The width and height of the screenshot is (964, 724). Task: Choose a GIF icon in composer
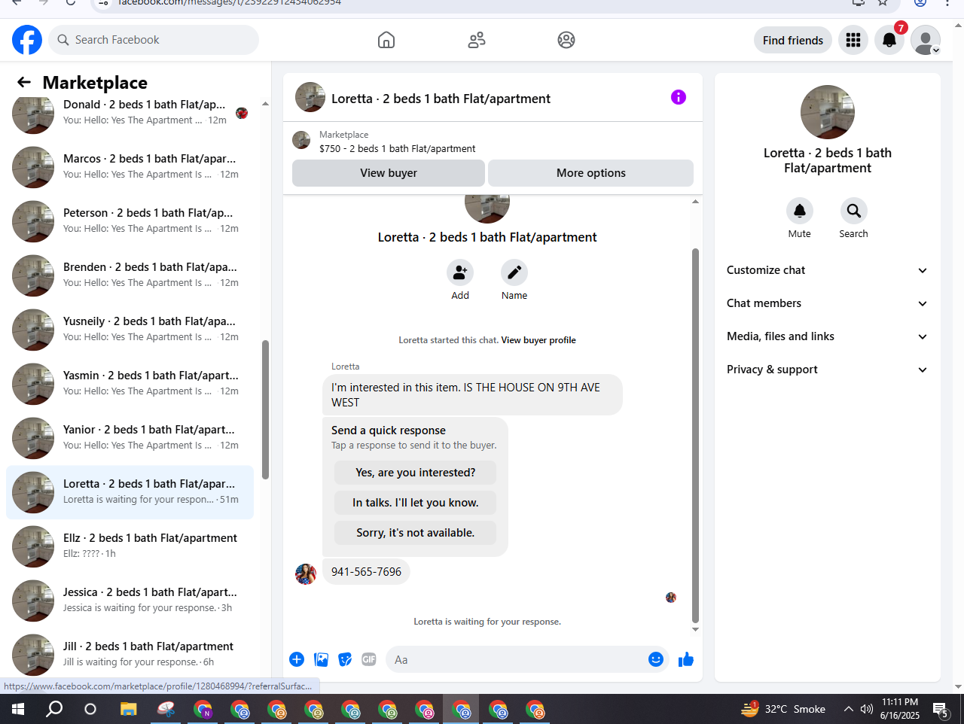[369, 659]
